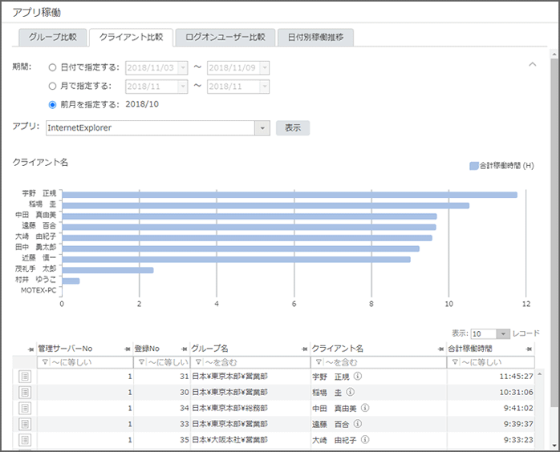Pin the 合計稼働時間 column
This screenshot has height=452, width=560.
click(529, 349)
